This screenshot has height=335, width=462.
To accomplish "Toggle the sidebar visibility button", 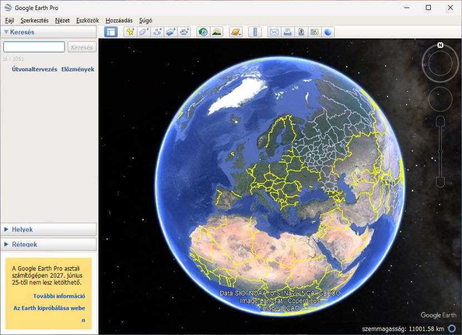I will (x=111, y=32).
